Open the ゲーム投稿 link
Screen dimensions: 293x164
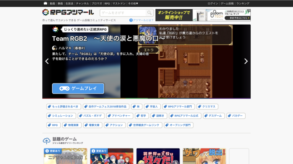point(227,3)
